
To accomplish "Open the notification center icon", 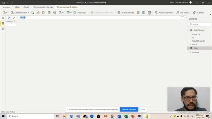I will (x=208, y=116).
